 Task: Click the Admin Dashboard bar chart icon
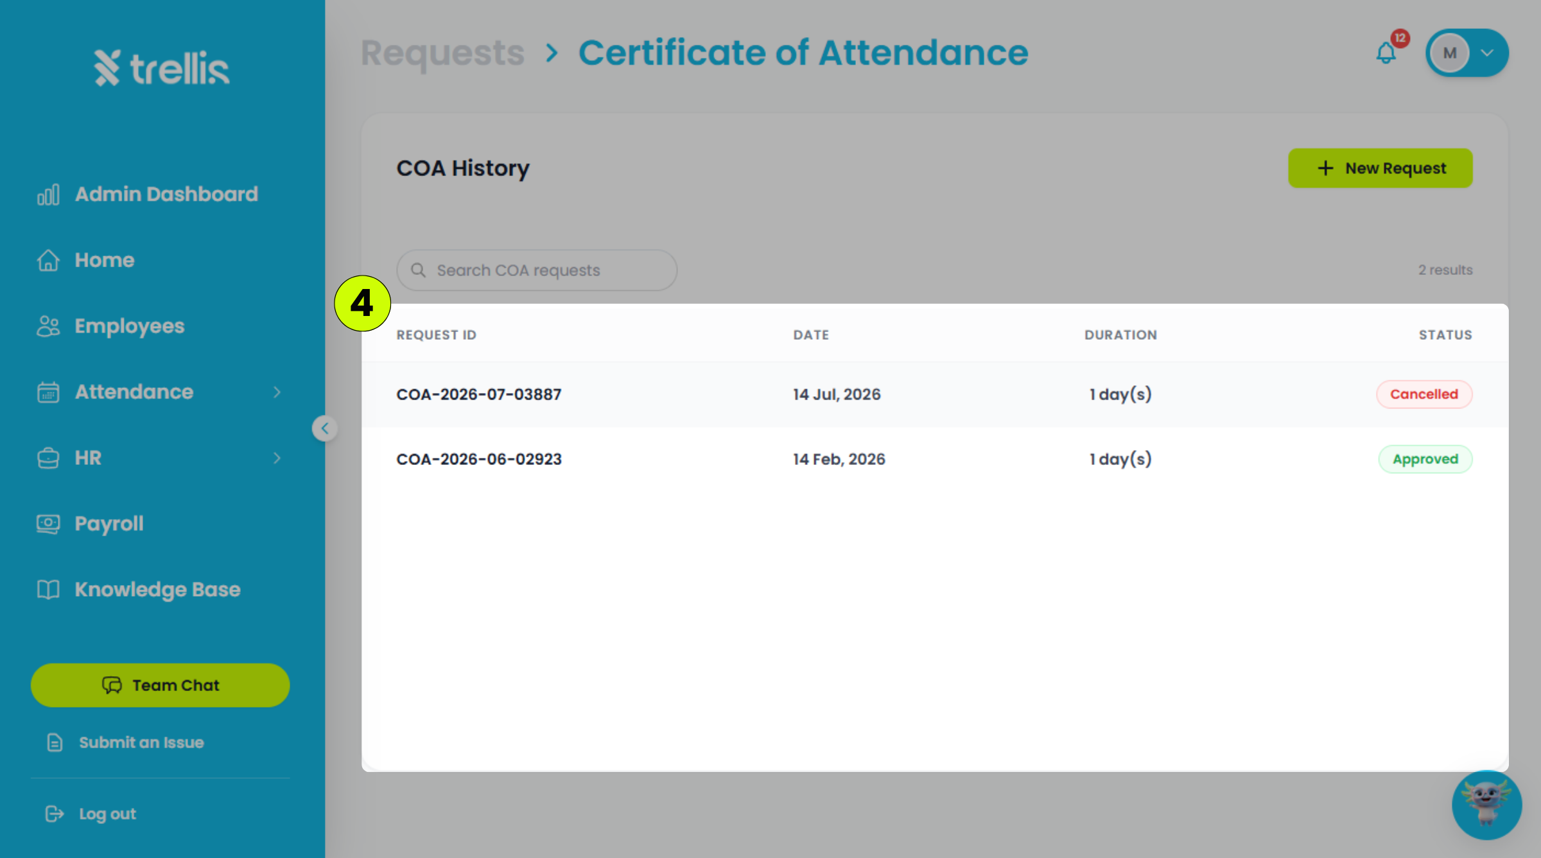pyautogui.click(x=48, y=194)
